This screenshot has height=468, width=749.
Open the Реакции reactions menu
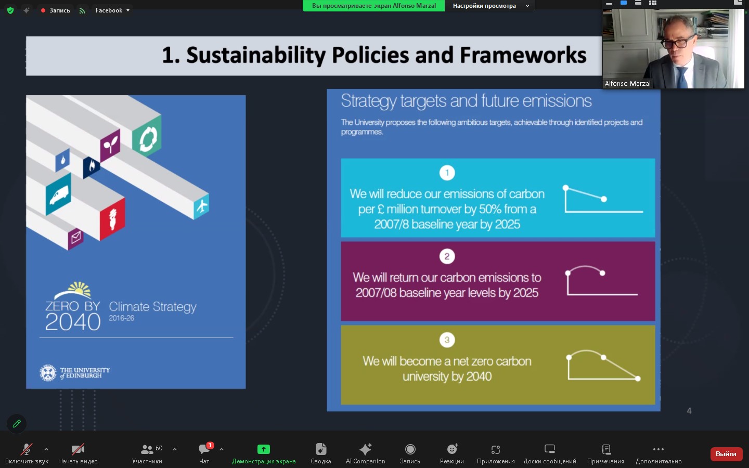pyautogui.click(x=452, y=453)
